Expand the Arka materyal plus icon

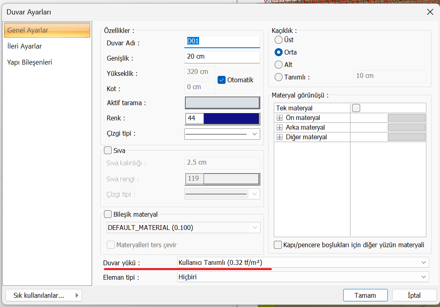tap(280, 128)
